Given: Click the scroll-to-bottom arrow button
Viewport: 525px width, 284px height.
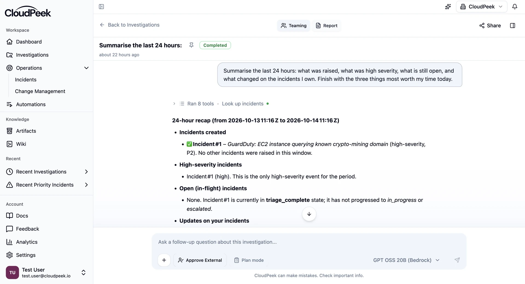Looking at the screenshot, I should coord(309,214).
